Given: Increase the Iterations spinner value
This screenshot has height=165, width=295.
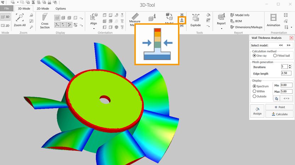Looking at the screenshot, I should [290, 65].
